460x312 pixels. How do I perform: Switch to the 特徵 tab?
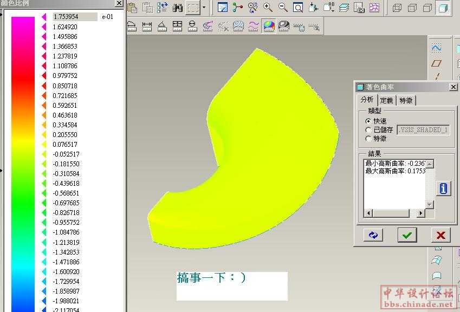(406, 101)
